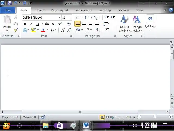Switch to Full Screen Reading view
Image resolution: width=174 pixels, height=131 pixels.
click(x=107, y=117)
